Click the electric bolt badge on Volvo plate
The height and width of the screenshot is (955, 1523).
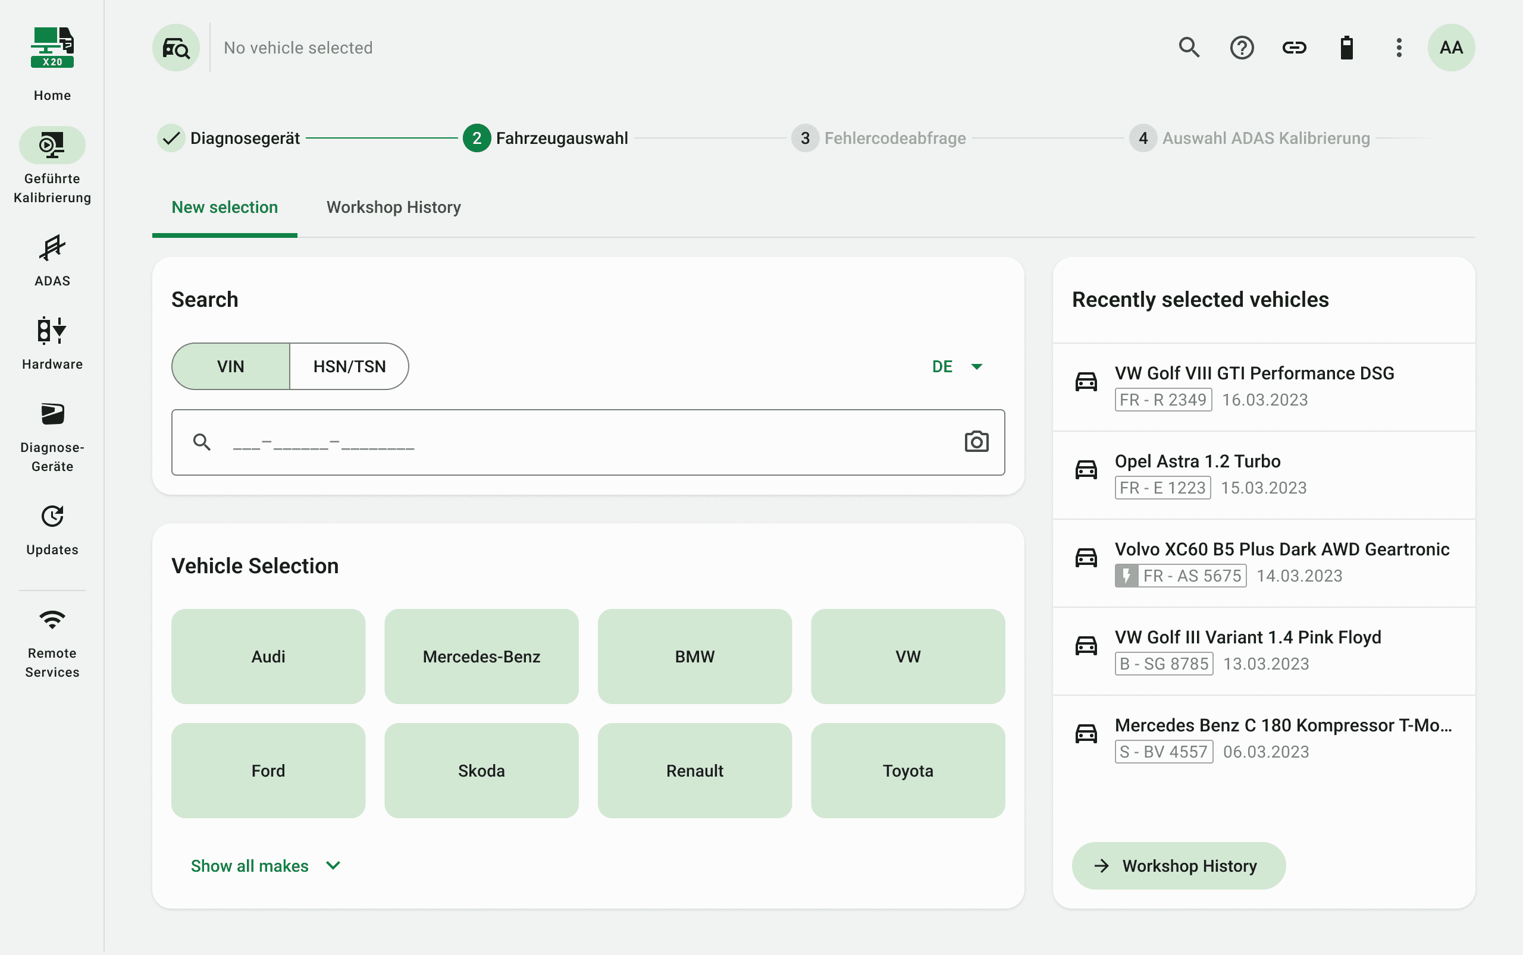(1127, 576)
